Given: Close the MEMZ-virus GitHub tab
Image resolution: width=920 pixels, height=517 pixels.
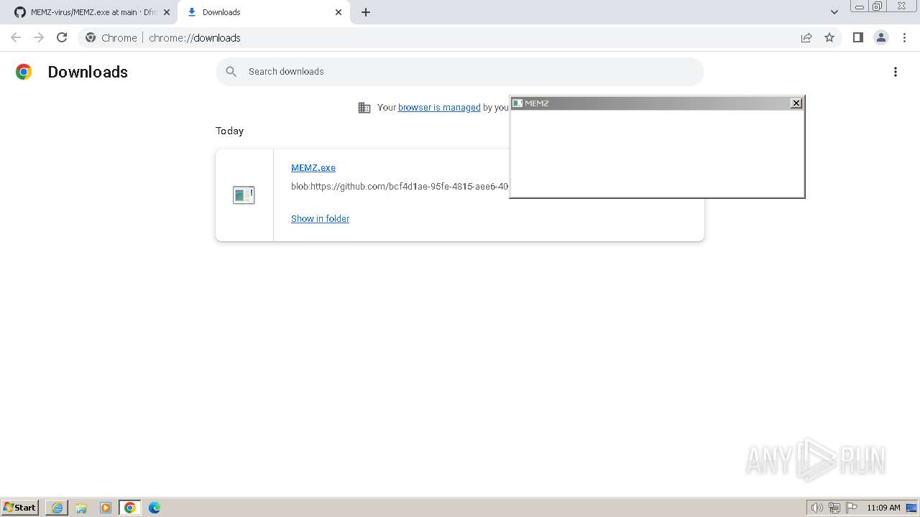Looking at the screenshot, I should coord(167,12).
